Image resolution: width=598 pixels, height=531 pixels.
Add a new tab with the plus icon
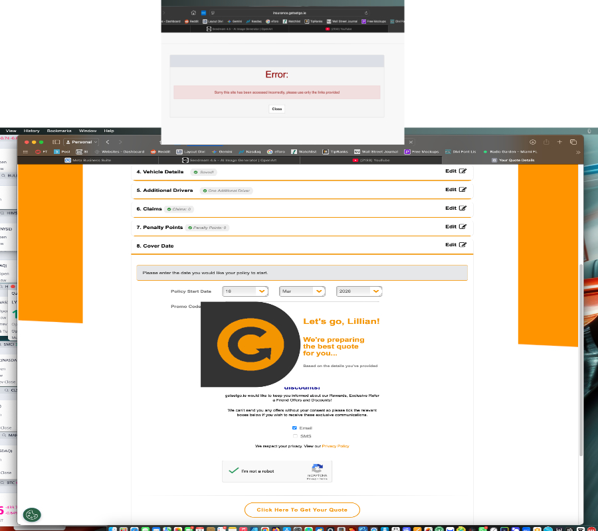click(x=559, y=142)
